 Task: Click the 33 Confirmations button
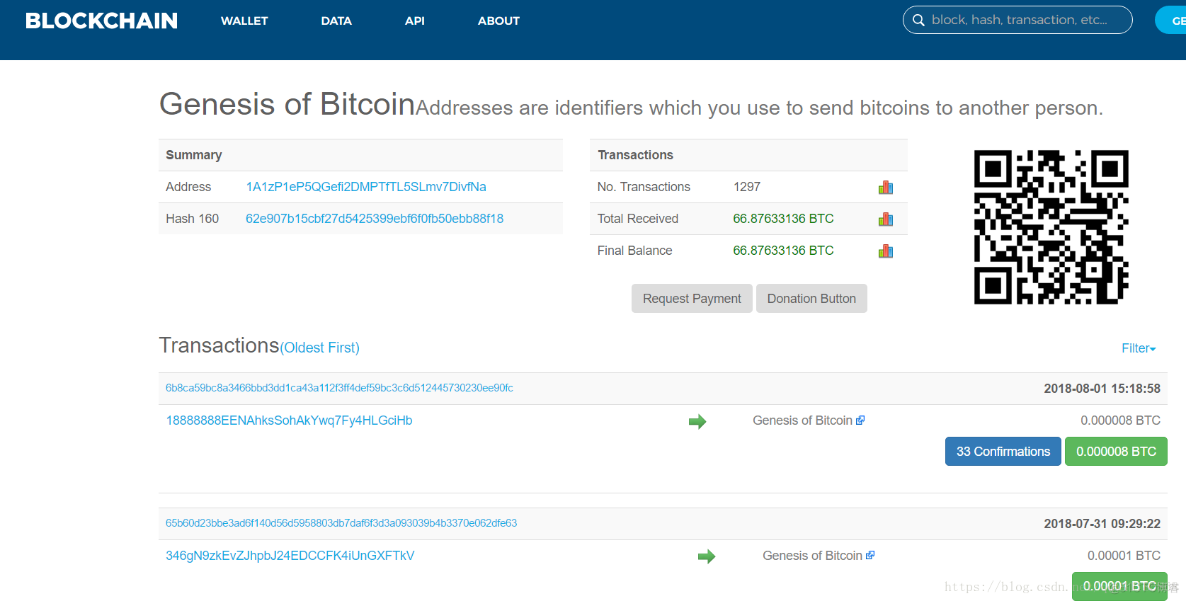[x=1003, y=452]
